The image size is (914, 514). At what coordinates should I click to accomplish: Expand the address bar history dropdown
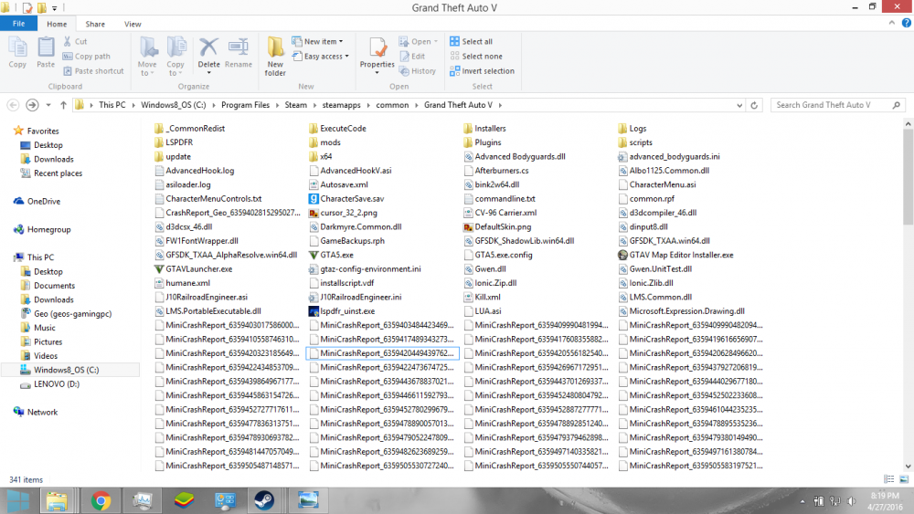point(739,105)
